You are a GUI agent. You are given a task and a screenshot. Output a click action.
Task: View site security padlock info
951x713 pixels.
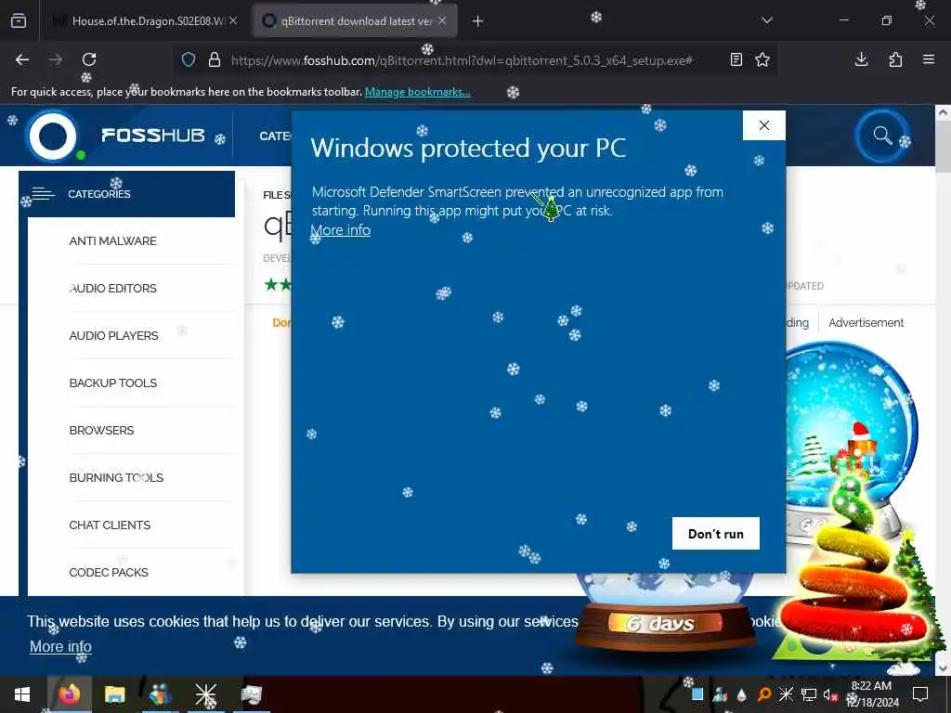(x=215, y=59)
